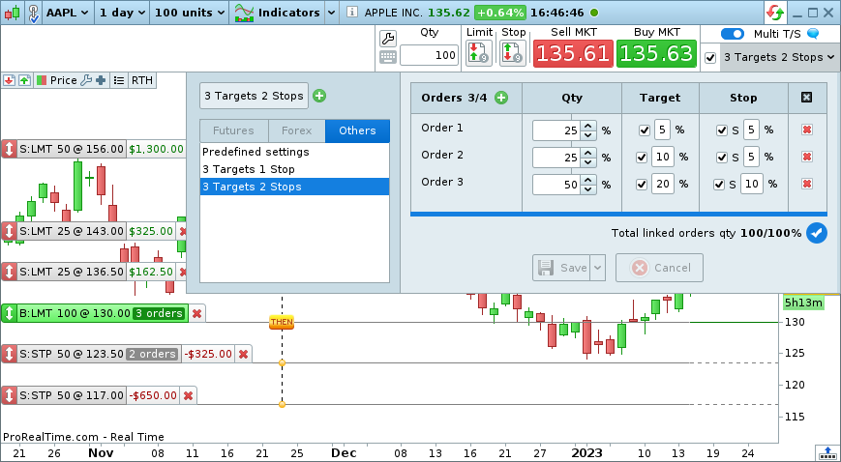Viewport: 841px width, 462px height.
Task: Click the green add order plus icon
Action: [501, 98]
